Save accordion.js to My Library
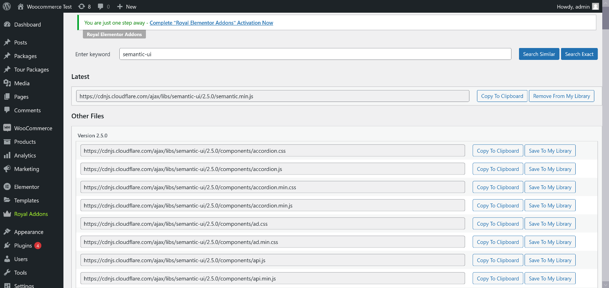Image resolution: width=609 pixels, height=288 pixels. click(550, 169)
